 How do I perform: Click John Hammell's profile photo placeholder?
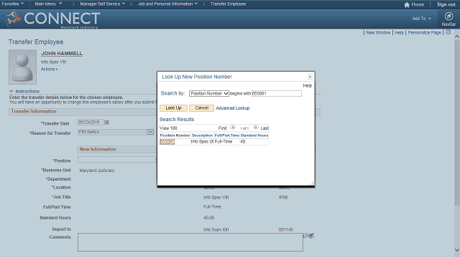click(22, 67)
